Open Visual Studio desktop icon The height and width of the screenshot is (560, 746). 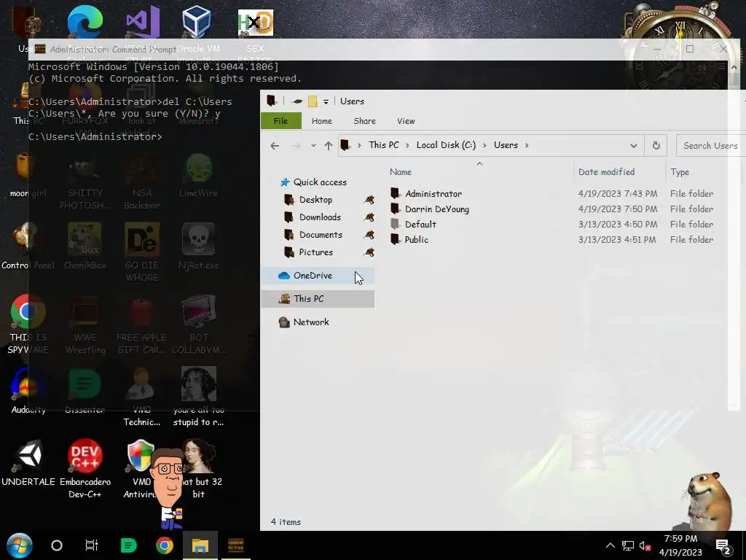pos(142,21)
